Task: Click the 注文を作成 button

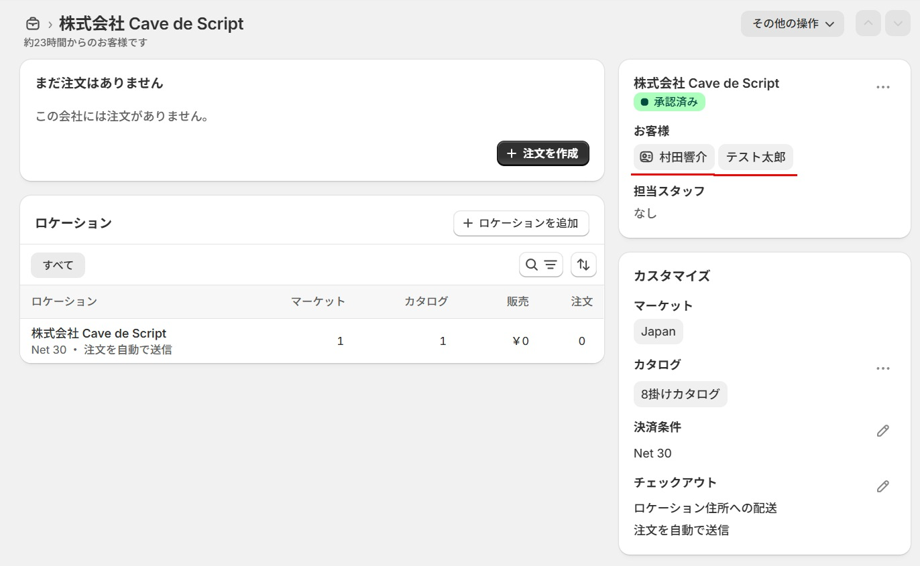Action: tap(542, 153)
